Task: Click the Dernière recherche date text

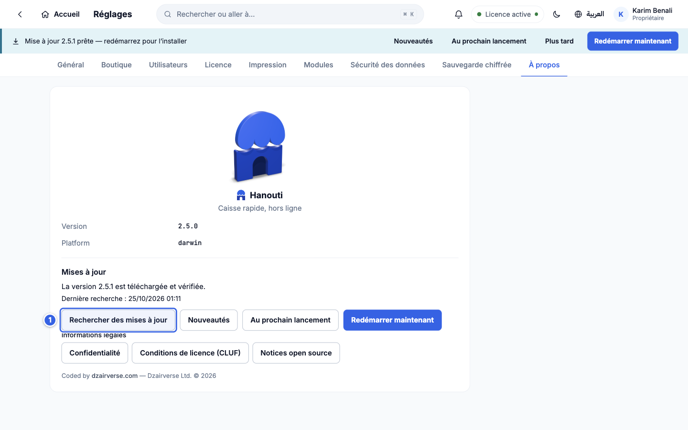Action: click(x=121, y=299)
